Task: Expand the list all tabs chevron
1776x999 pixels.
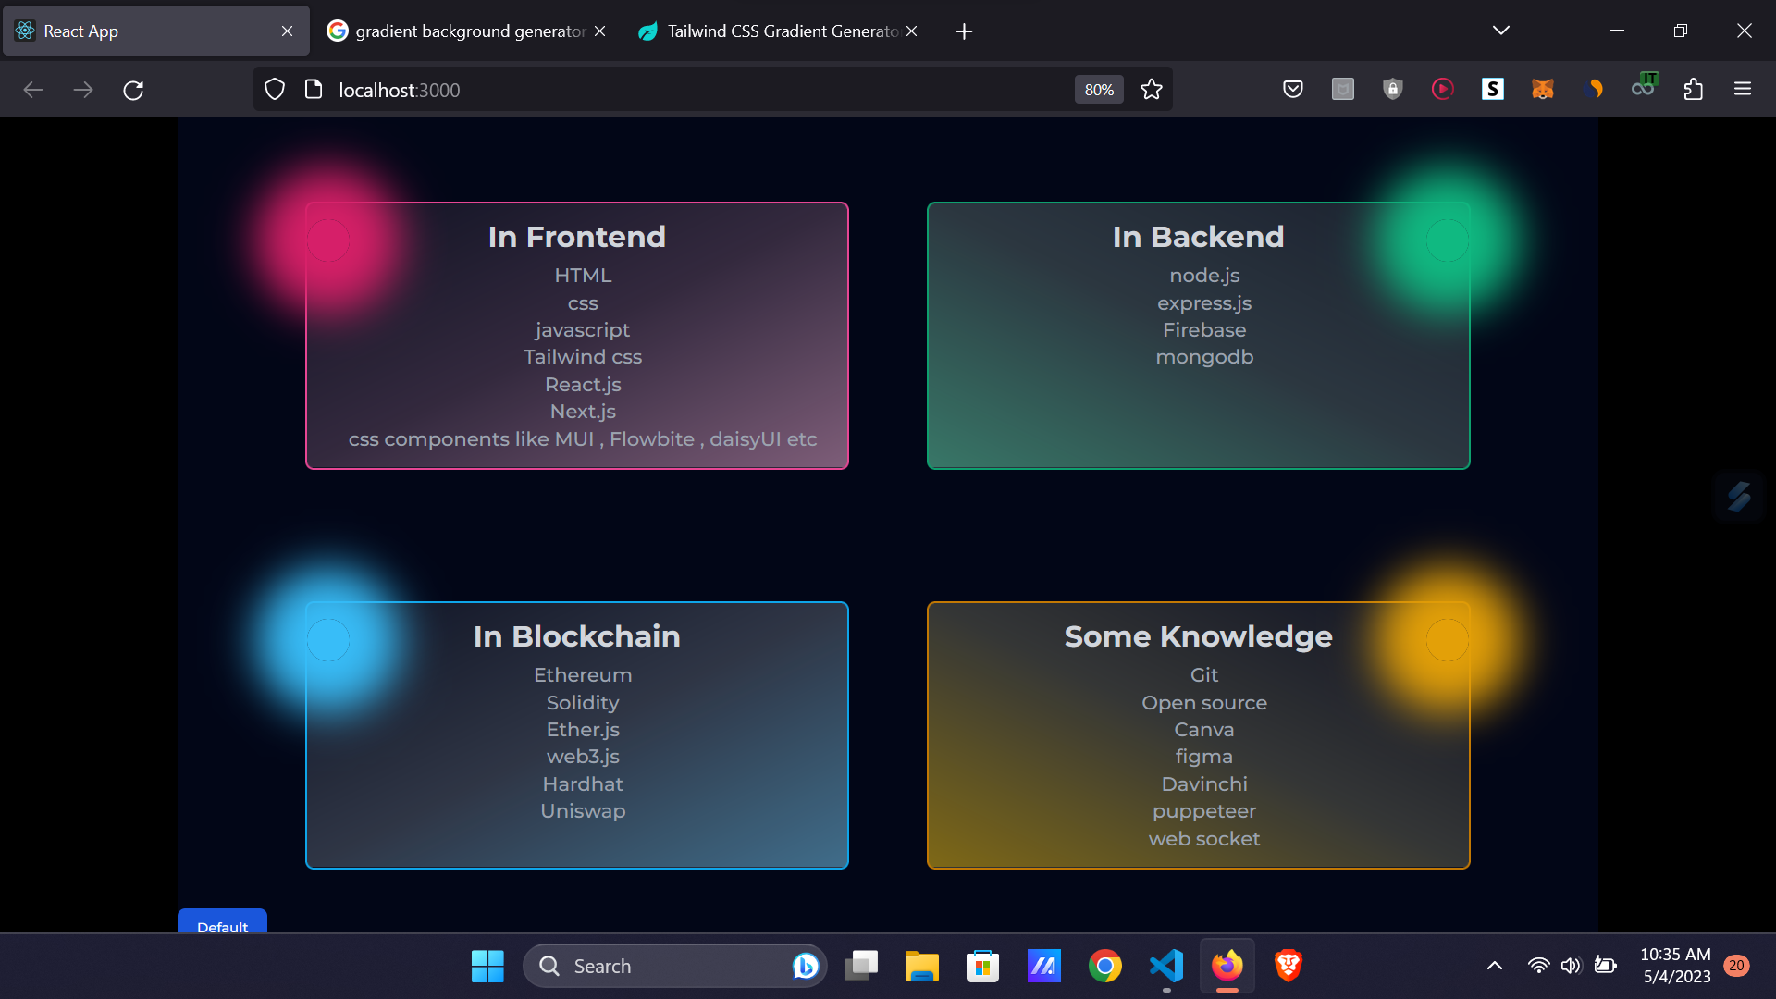Action: pyautogui.click(x=1500, y=31)
